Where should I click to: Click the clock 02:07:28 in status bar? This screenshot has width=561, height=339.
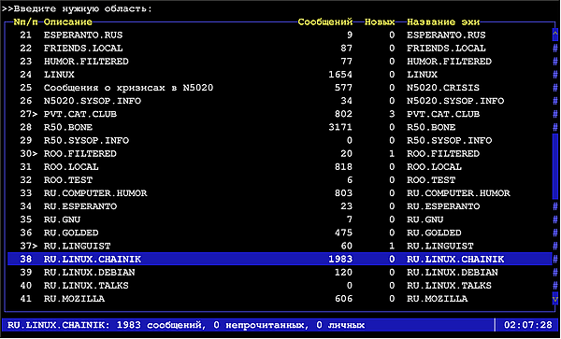click(x=527, y=325)
